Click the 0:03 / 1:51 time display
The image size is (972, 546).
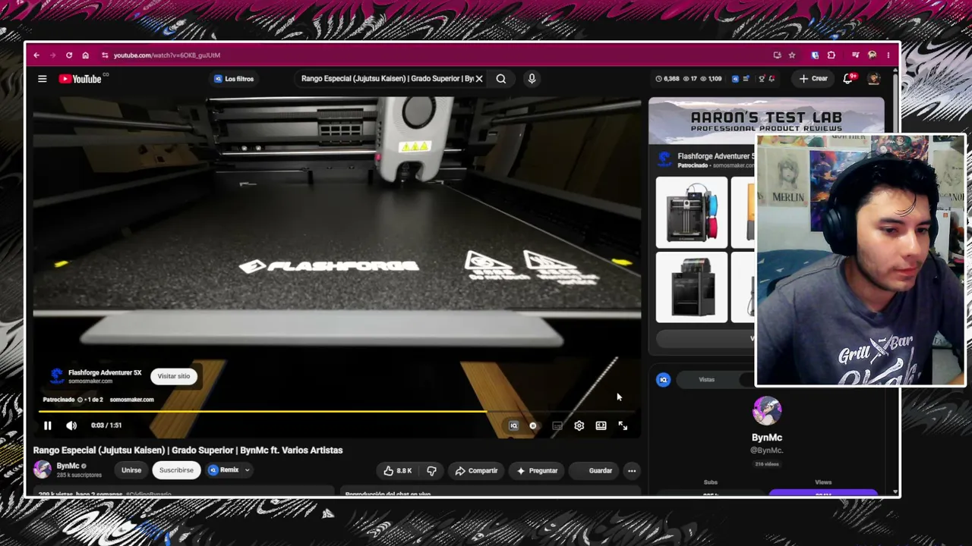point(106,426)
